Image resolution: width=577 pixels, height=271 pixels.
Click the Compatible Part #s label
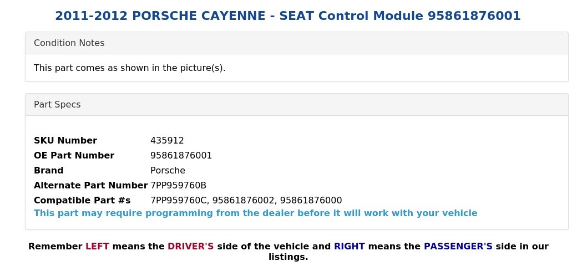82,201
